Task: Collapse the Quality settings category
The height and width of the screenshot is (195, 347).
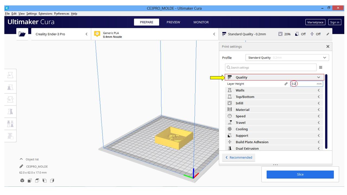Action: [x=274, y=77]
